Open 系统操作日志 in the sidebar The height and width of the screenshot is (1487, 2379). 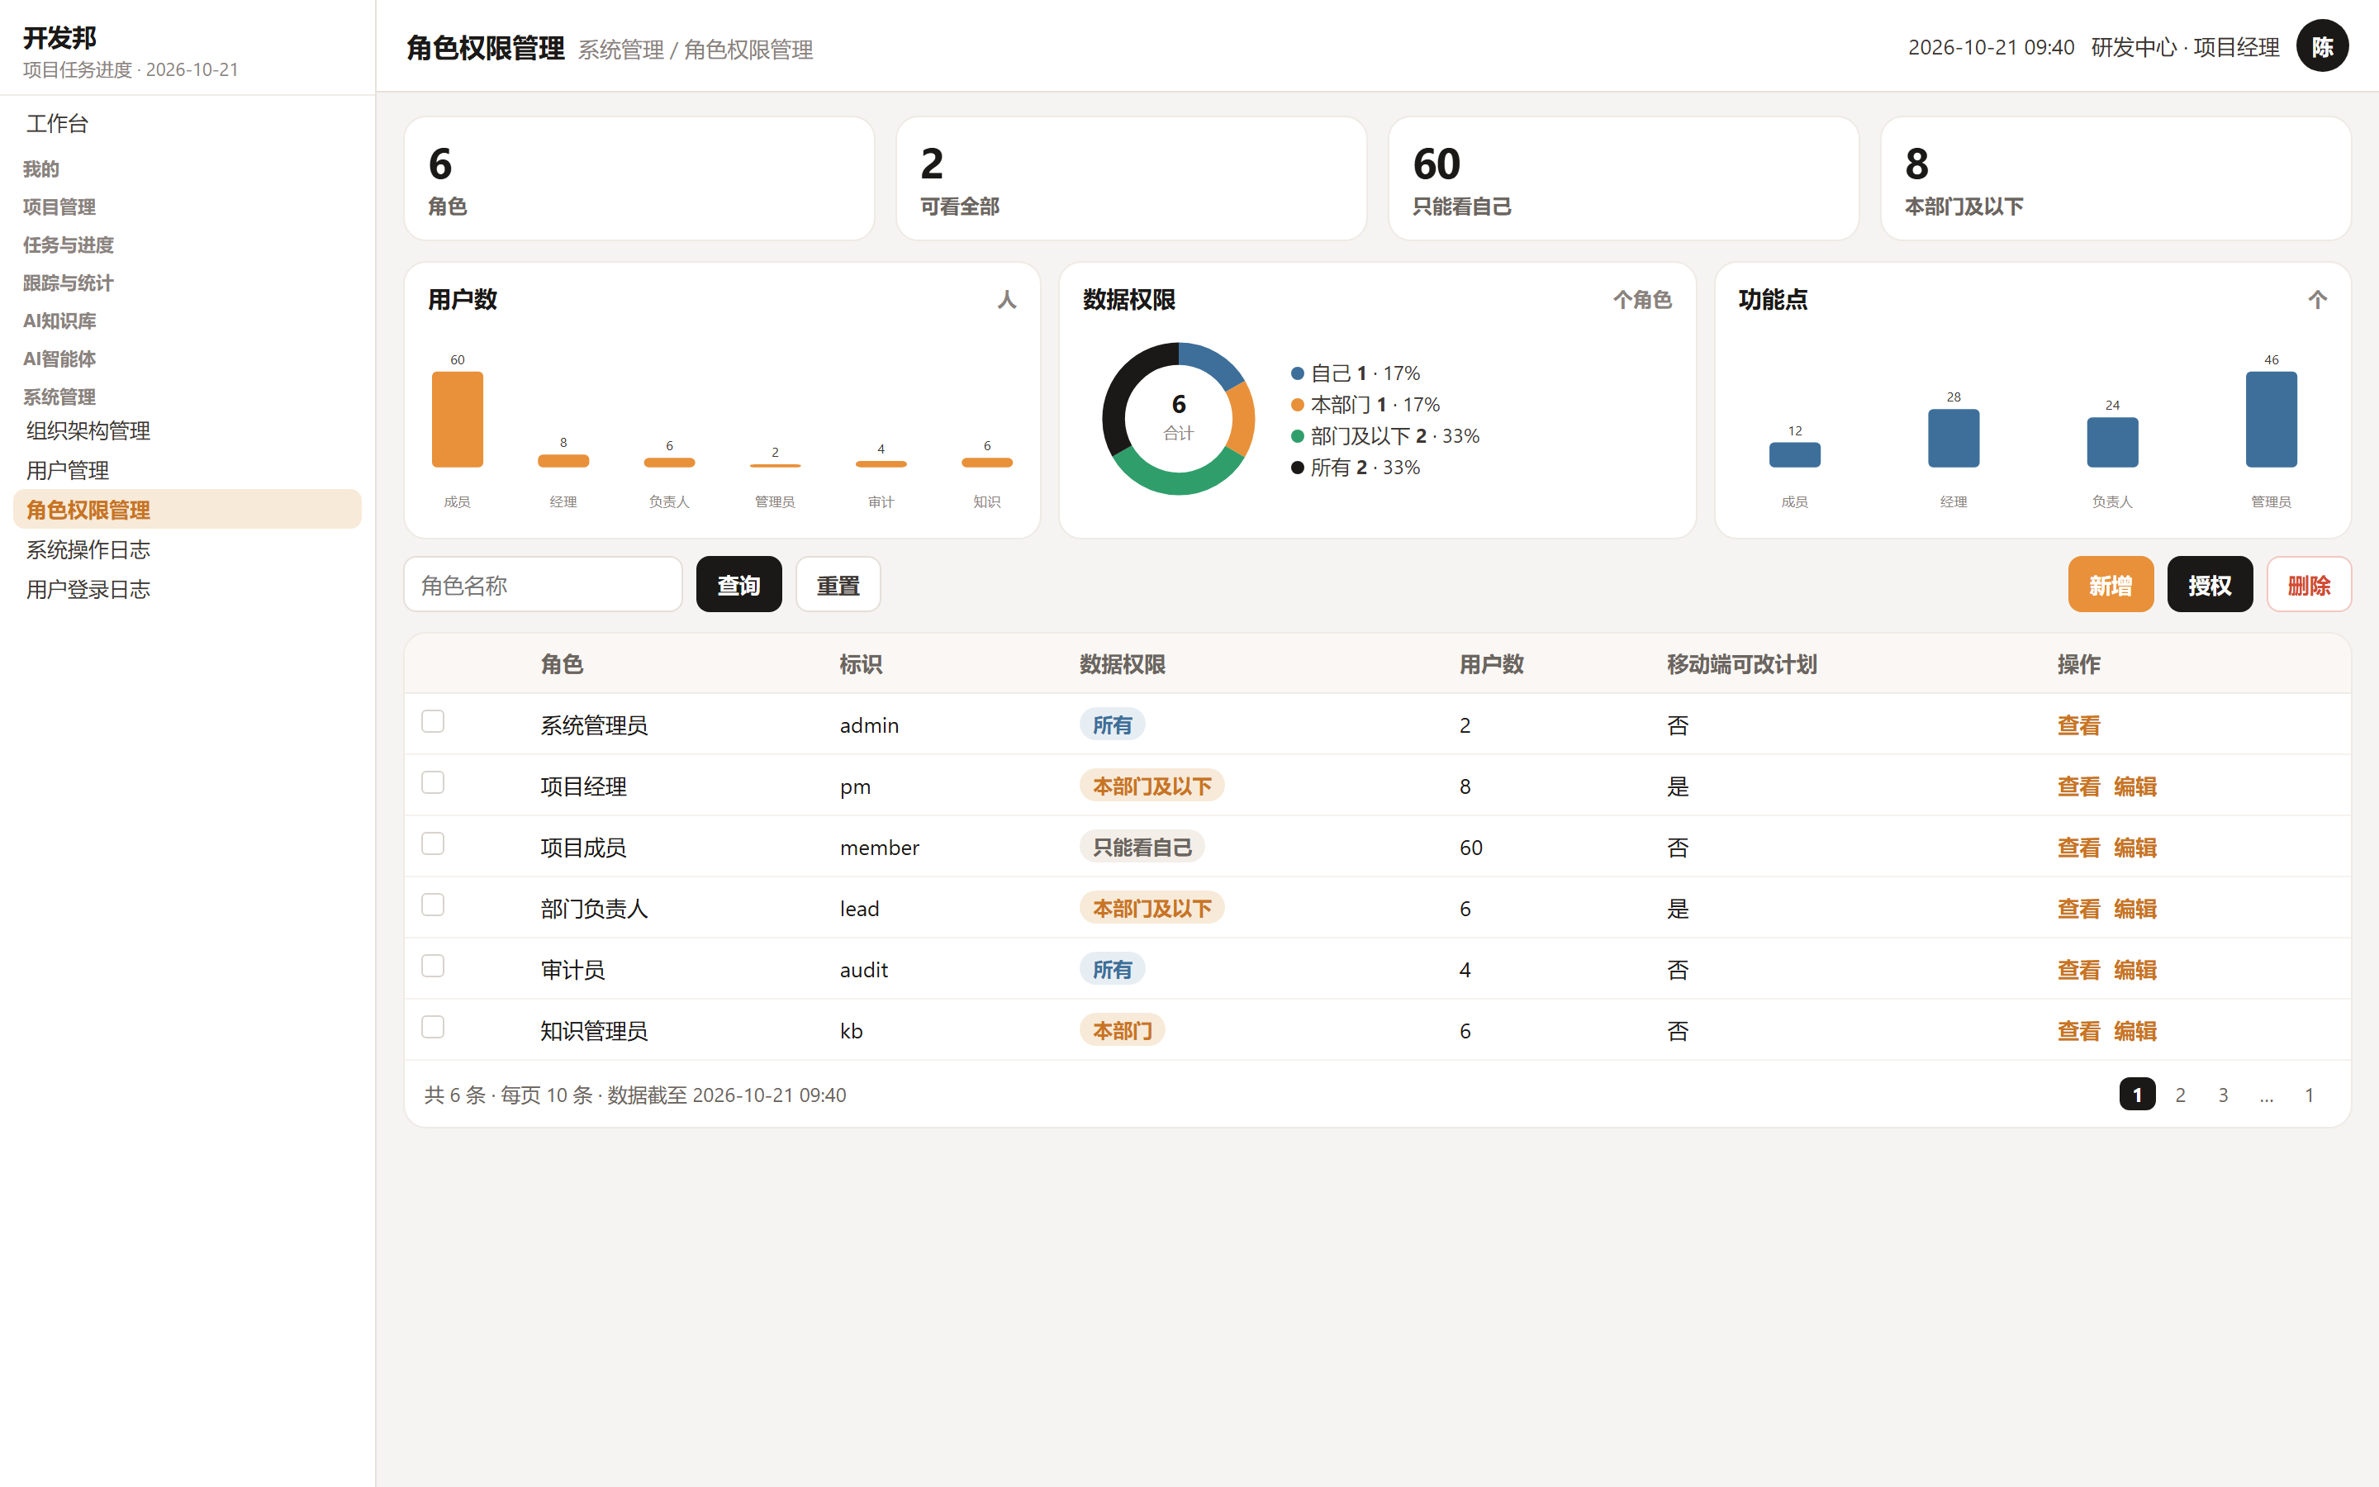pyautogui.click(x=187, y=549)
